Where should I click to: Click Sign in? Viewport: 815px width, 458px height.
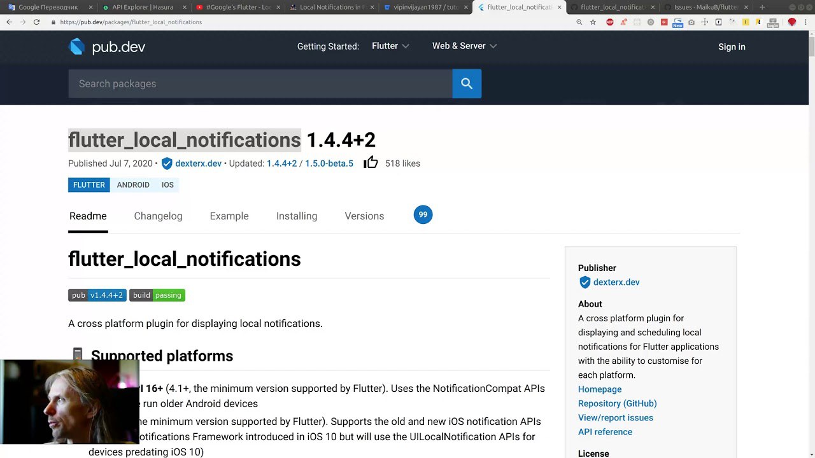click(x=732, y=46)
